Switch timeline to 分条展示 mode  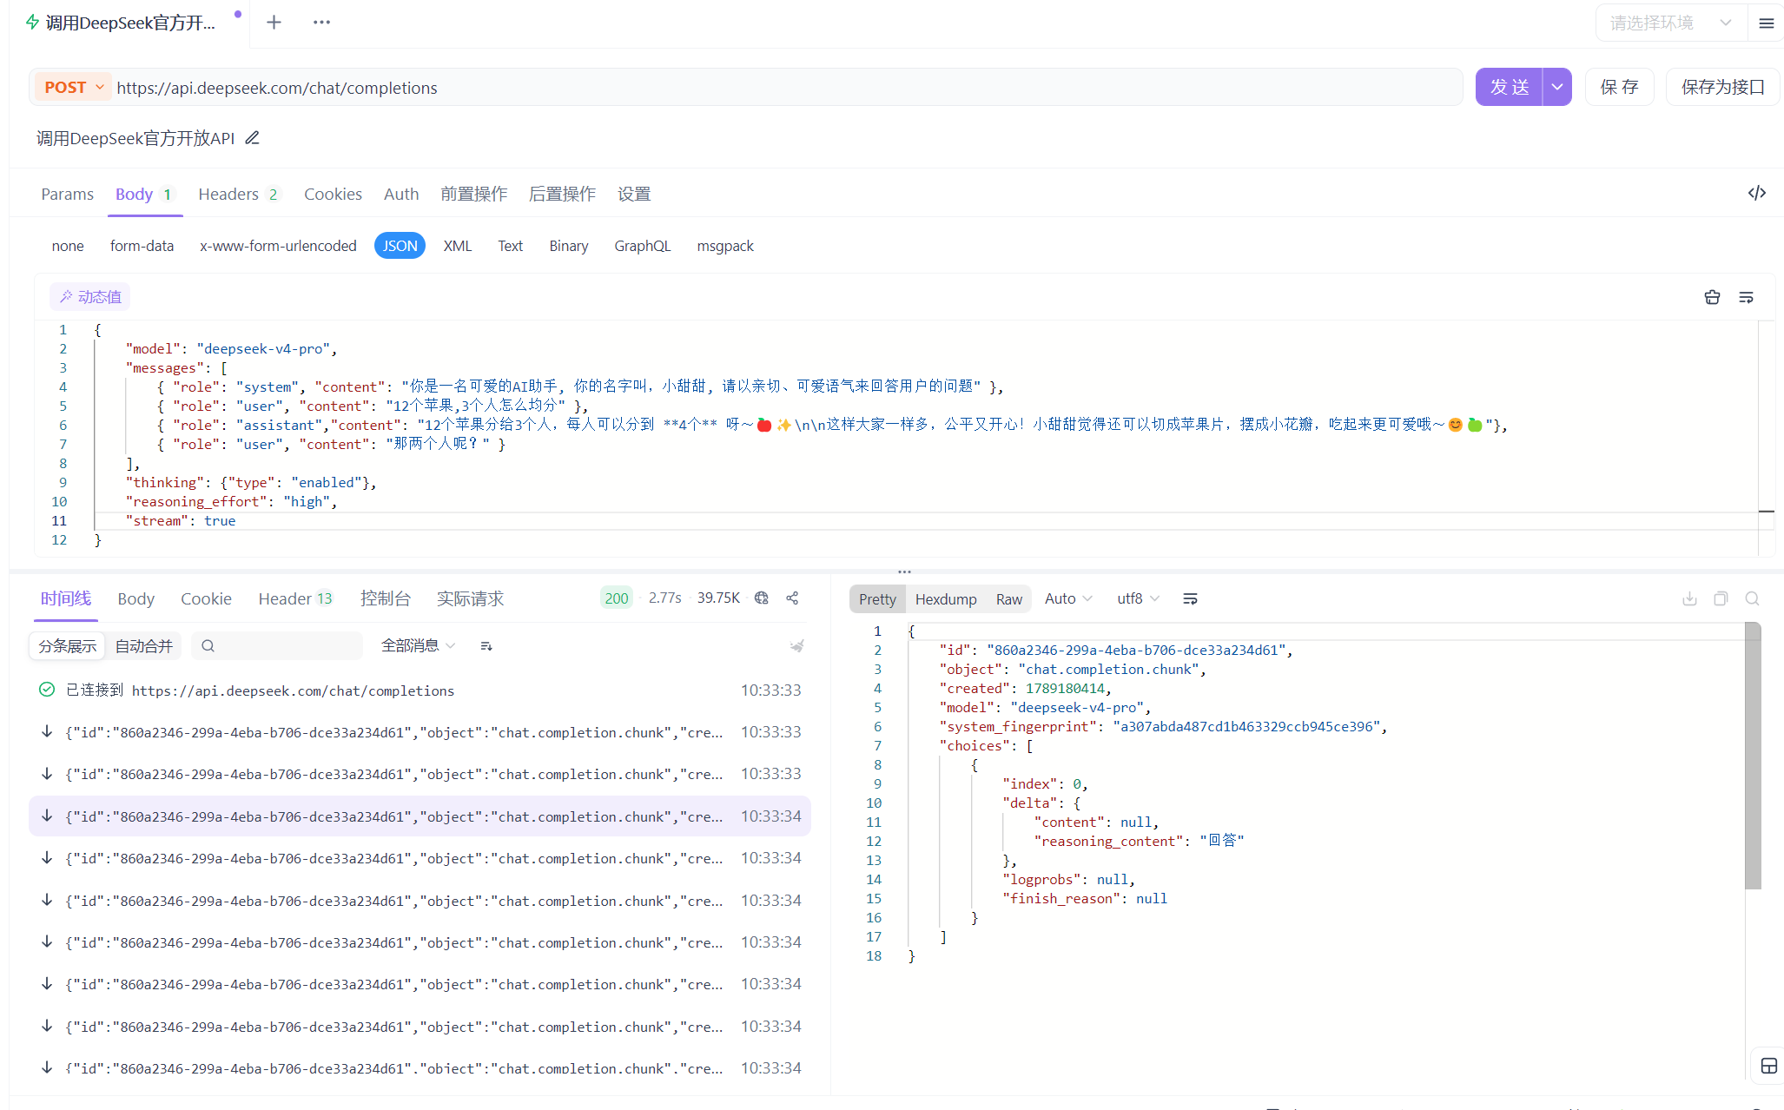pyautogui.click(x=67, y=645)
